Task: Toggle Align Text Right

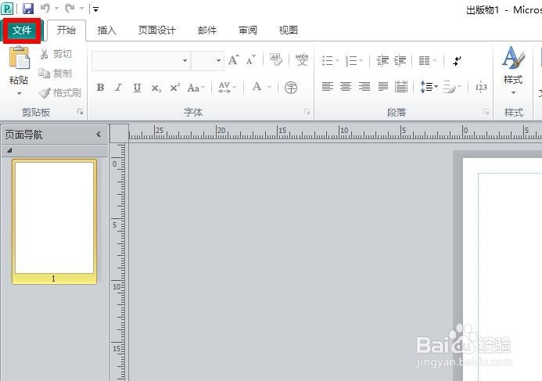Action: point(364,86)
